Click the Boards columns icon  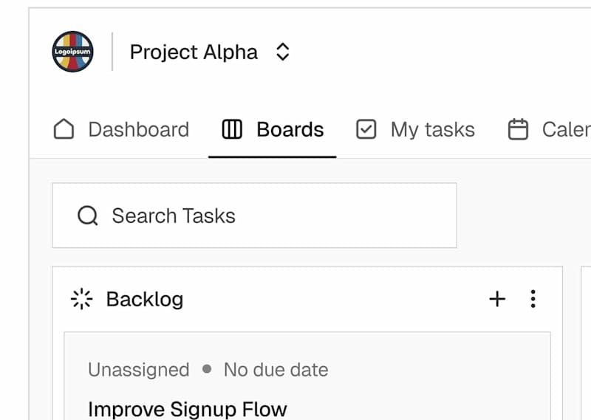232,130
